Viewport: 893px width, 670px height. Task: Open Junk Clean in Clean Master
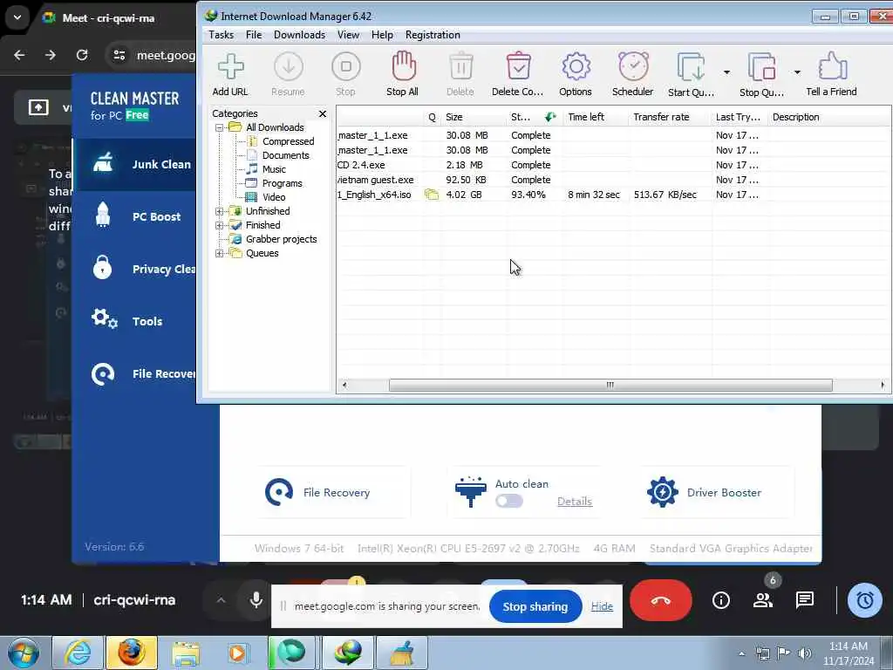(x=135, y=164)
